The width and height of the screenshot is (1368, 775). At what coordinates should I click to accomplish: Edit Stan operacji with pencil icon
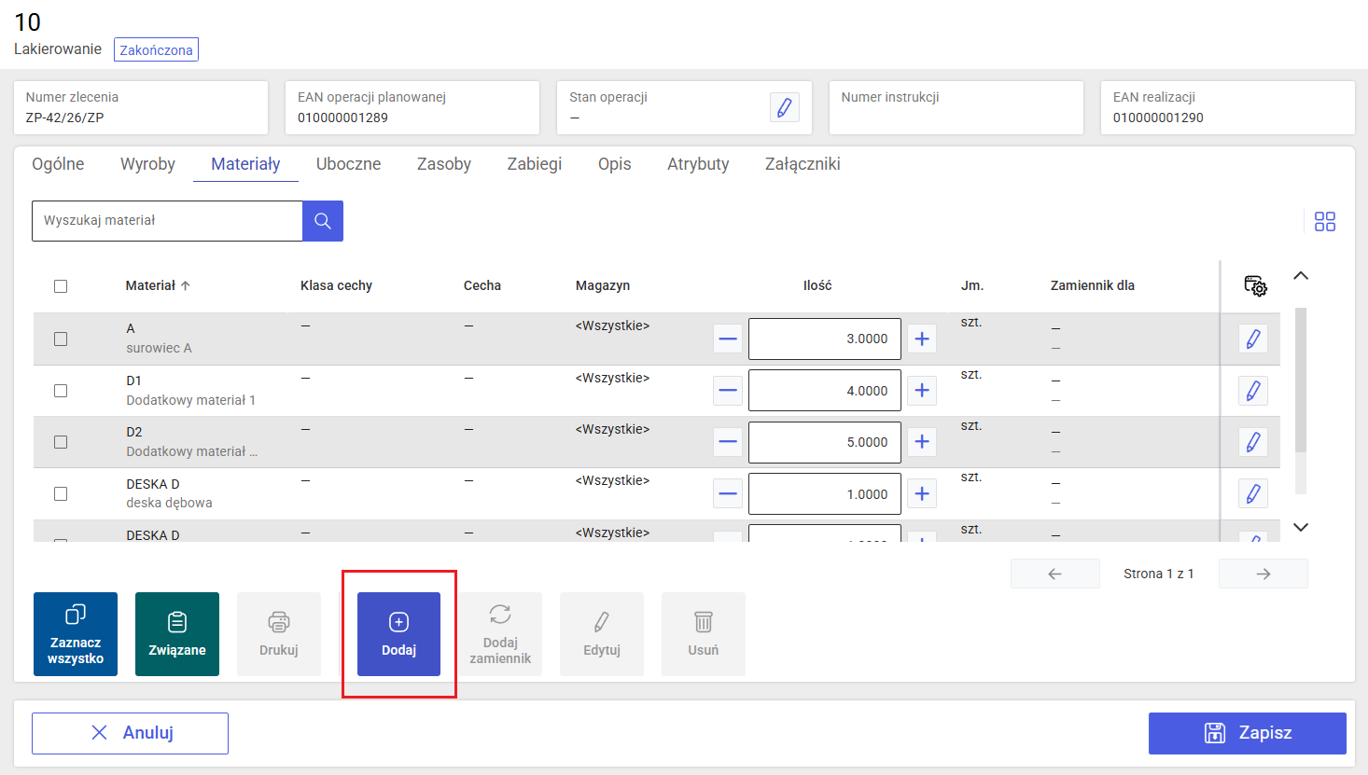click(785, 107)
